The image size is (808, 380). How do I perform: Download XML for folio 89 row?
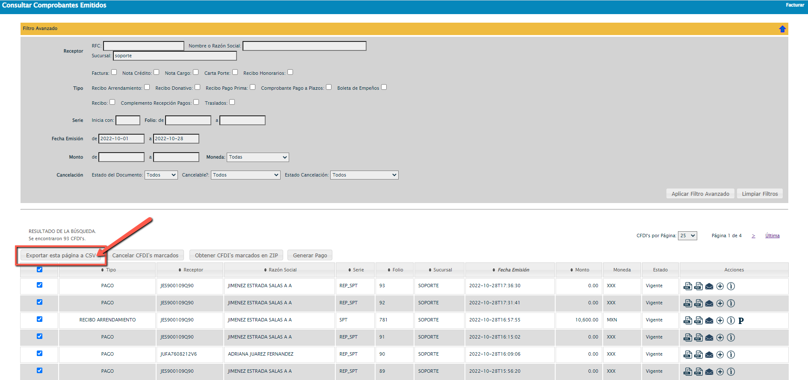[x=687, y=371]
